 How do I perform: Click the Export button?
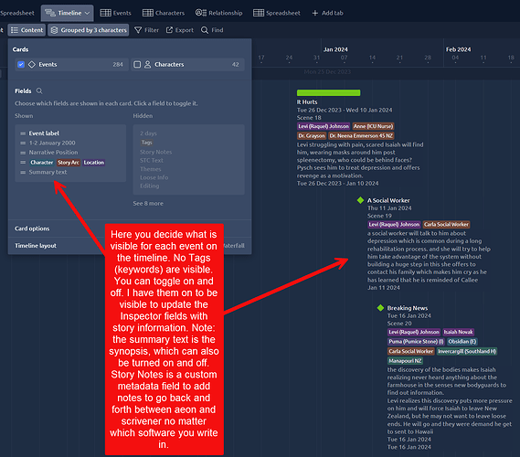pyautogui.click(x=180, y=30)
